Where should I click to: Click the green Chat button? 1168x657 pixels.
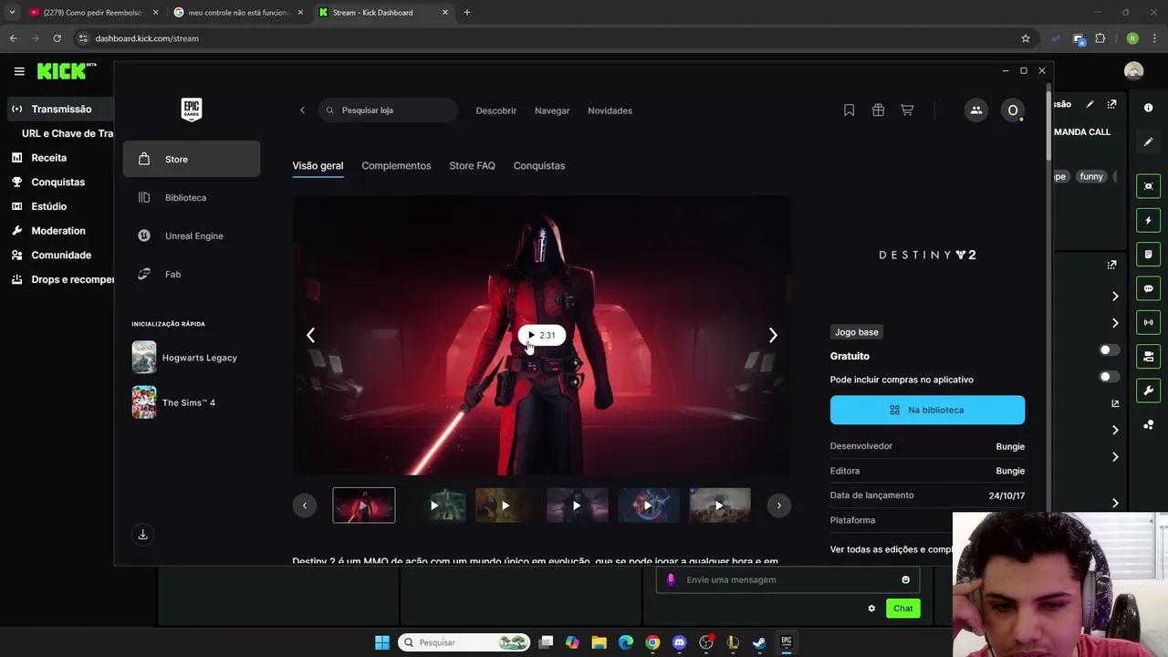(x=902, y=609)
